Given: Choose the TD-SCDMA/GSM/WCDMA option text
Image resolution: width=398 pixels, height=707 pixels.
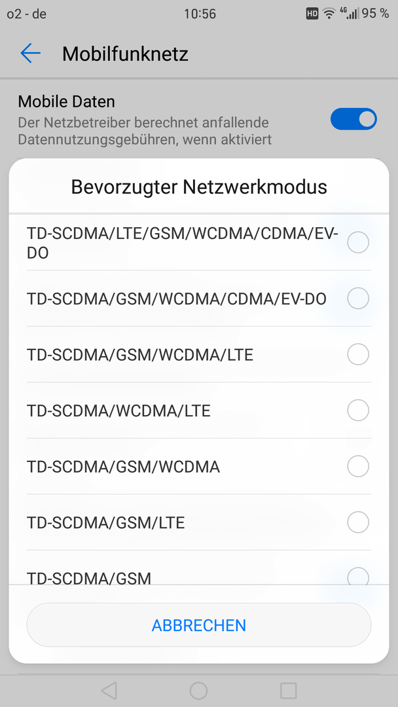Looking at the screenshot, I should tap(124, 467).
